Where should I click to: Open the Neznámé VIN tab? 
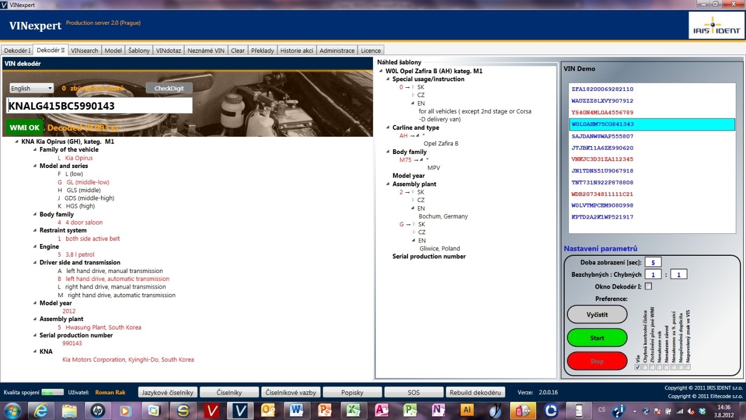[206, 51]
